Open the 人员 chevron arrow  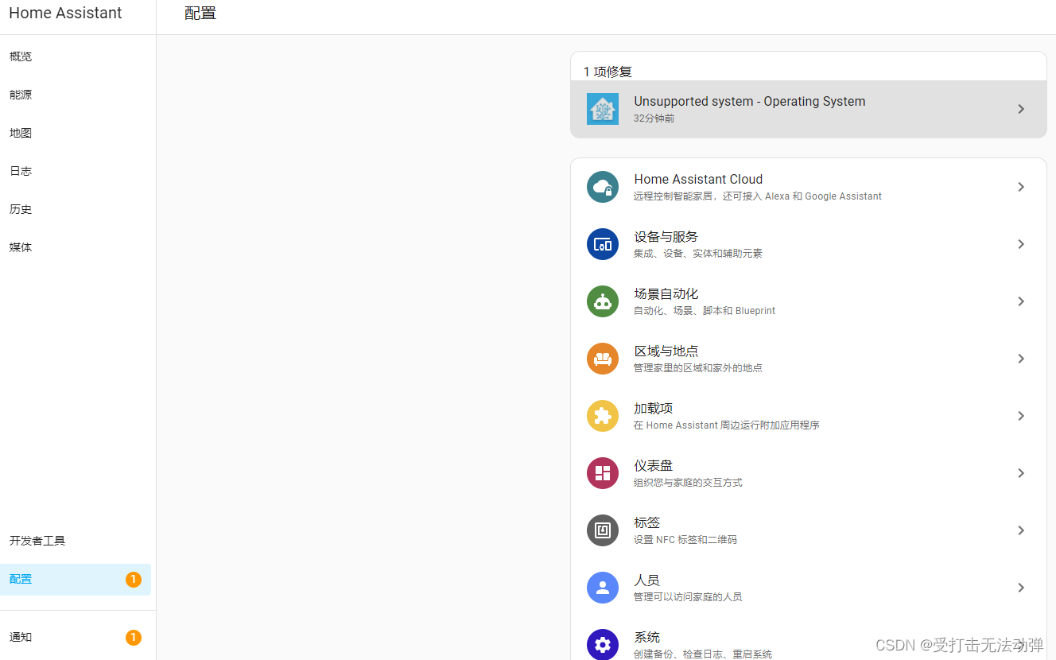pyautogui.click(x=1021, y=588)
